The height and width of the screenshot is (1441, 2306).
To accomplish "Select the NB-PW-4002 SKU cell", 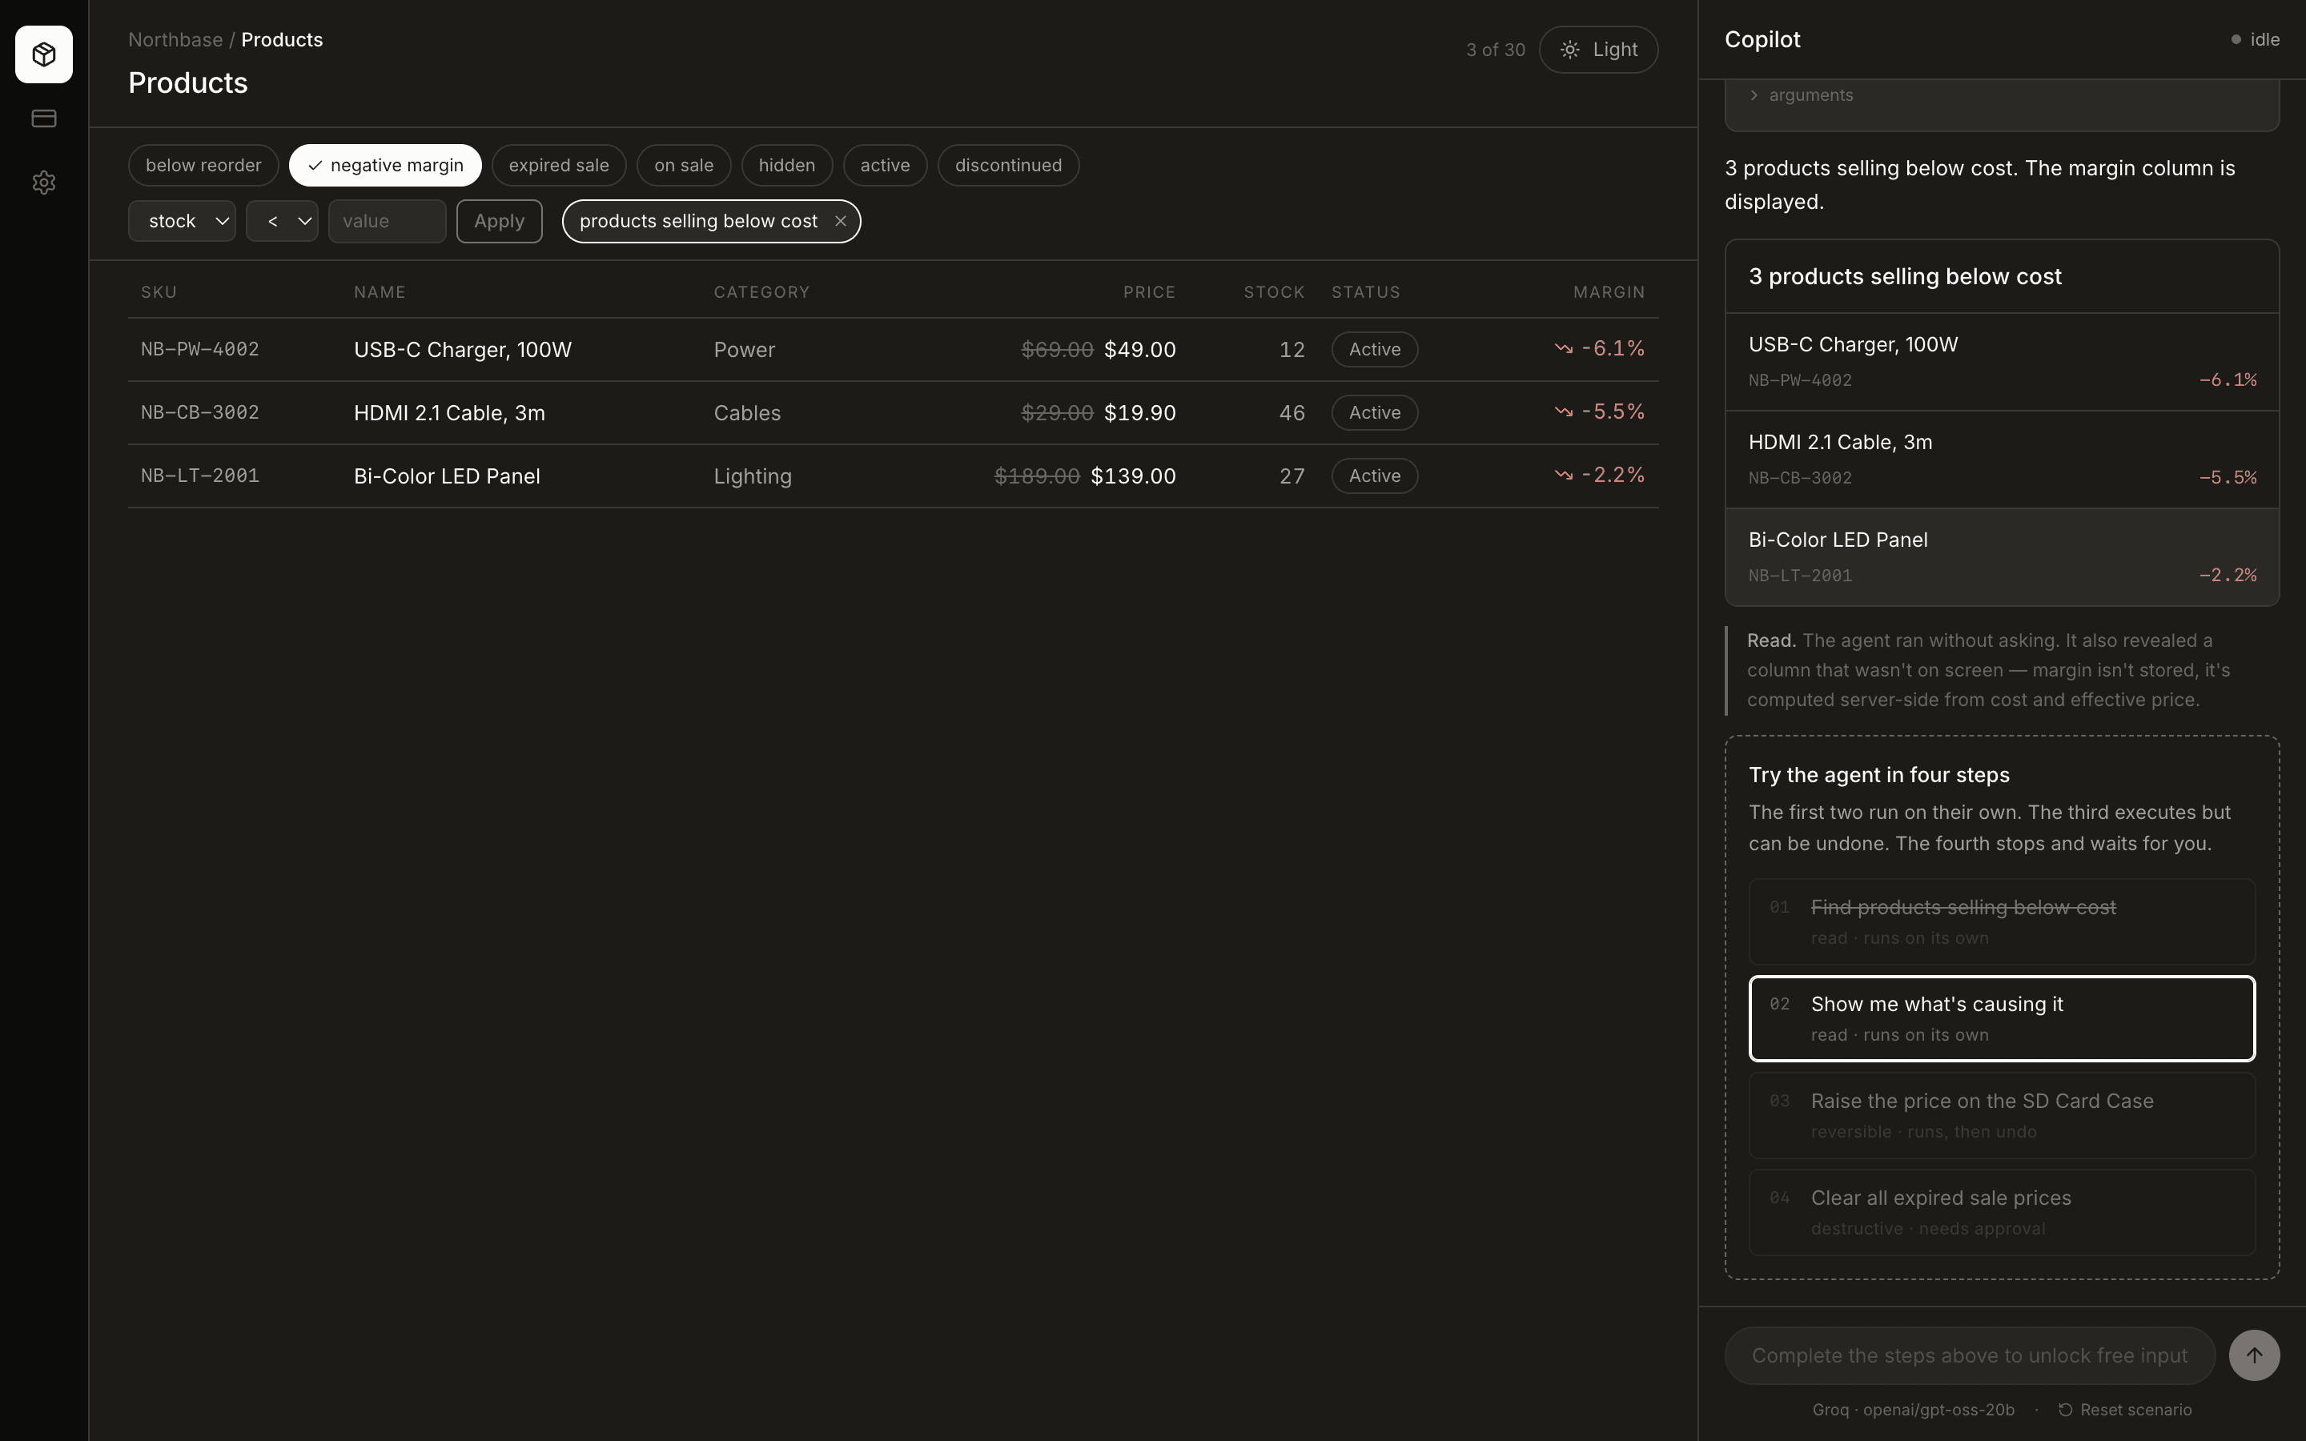I will click(200, 349).
